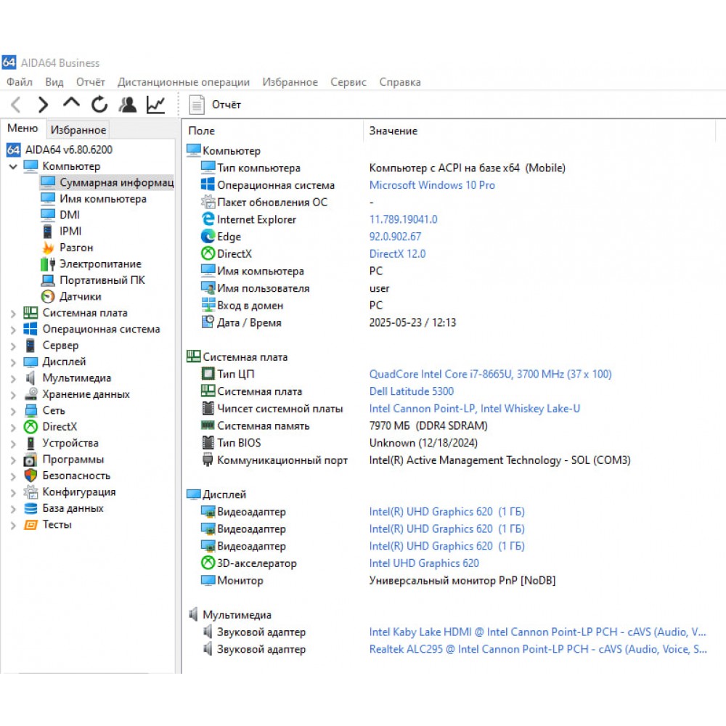The height and width of the screenshot is (726, 726).
Task: Click the Edge browser row icon
Action: click(x=208, y=236)
